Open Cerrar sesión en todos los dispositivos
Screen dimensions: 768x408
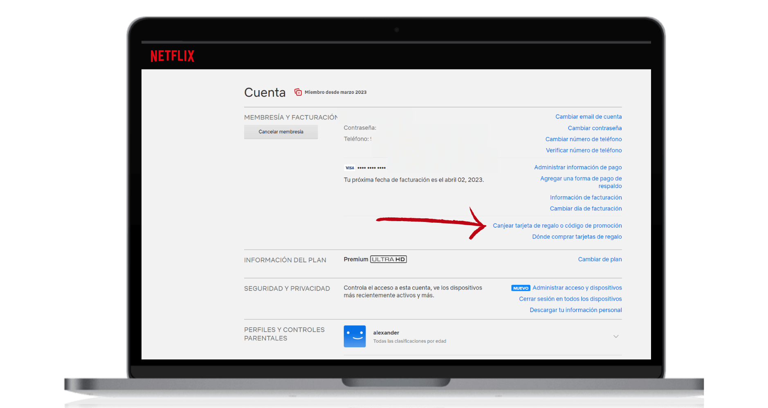[570, 299]
